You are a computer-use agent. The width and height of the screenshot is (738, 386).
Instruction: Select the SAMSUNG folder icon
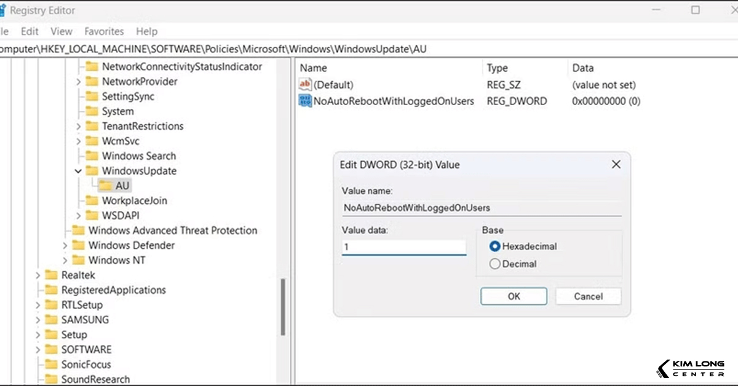click(52, 320)
